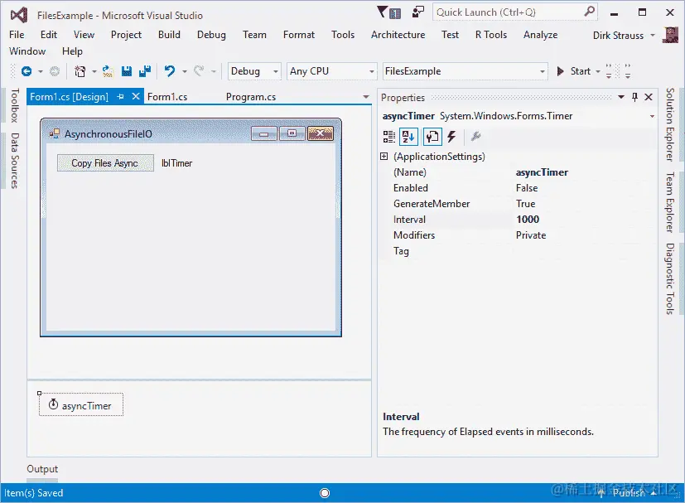Switch to the Form1.cs tab
This screenshot has width=685, height=503.
[x=167, y=97]
